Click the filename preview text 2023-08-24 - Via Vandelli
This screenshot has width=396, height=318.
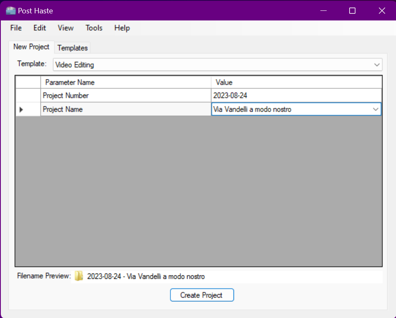click(146, 277)
